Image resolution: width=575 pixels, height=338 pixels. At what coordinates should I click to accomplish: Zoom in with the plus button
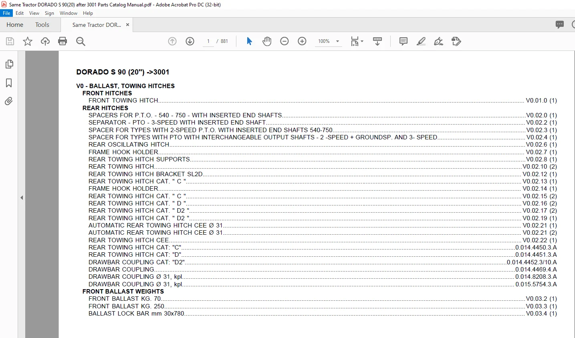click(x=302, y=41)
